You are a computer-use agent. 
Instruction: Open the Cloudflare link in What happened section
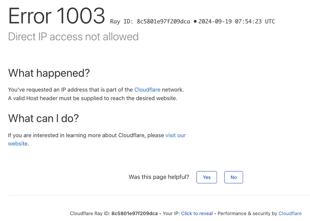147,89
